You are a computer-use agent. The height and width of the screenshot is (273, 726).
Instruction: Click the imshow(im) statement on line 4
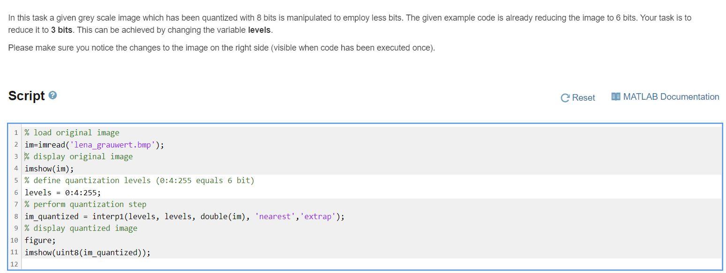(x=49, y=169)
